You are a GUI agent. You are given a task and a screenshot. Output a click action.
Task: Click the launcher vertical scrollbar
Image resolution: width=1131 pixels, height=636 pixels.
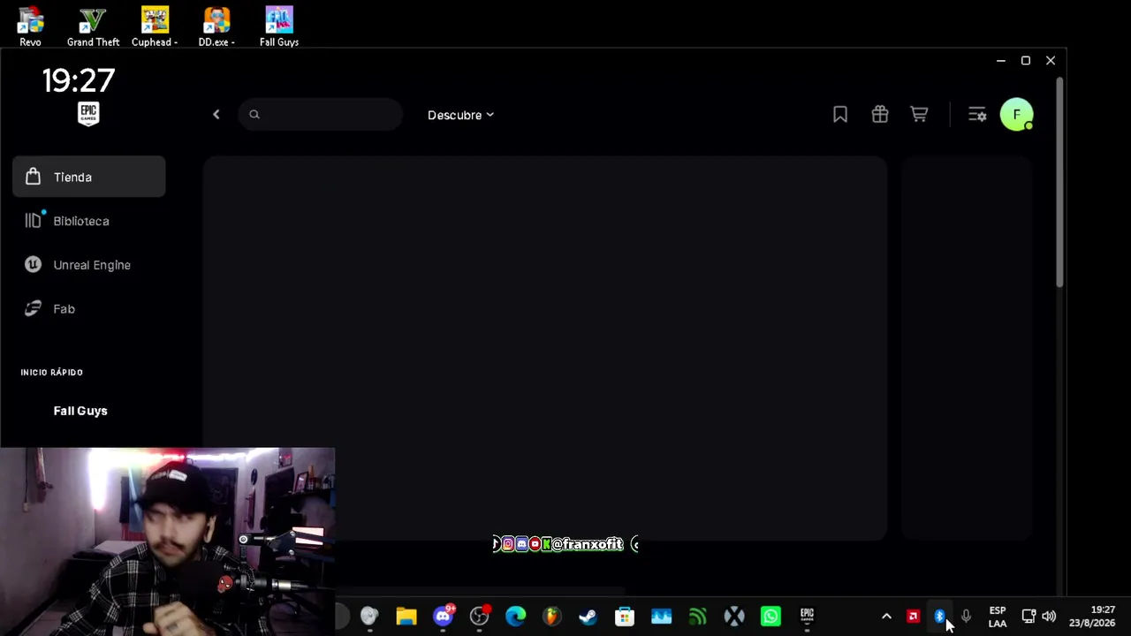1059,182
